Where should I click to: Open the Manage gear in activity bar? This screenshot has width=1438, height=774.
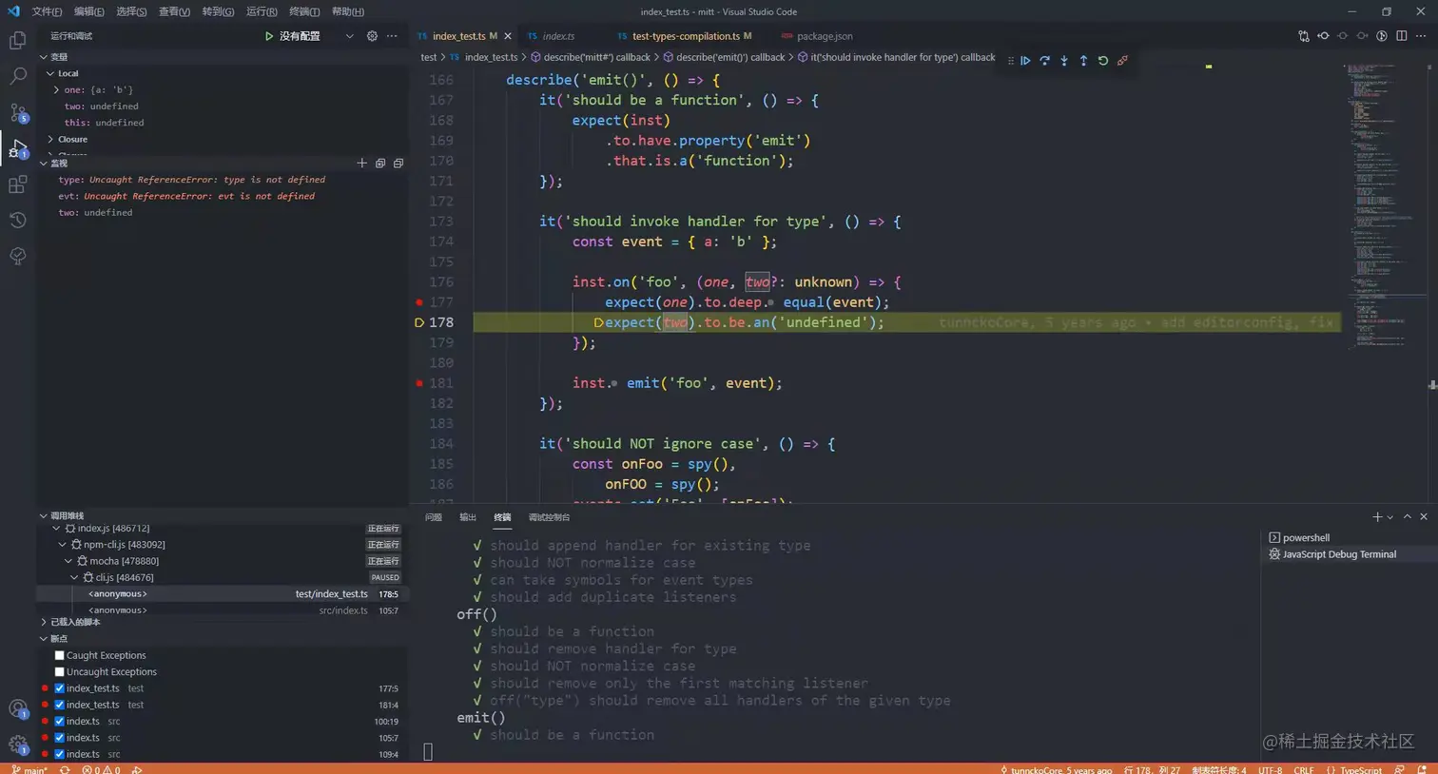point(17,745)
